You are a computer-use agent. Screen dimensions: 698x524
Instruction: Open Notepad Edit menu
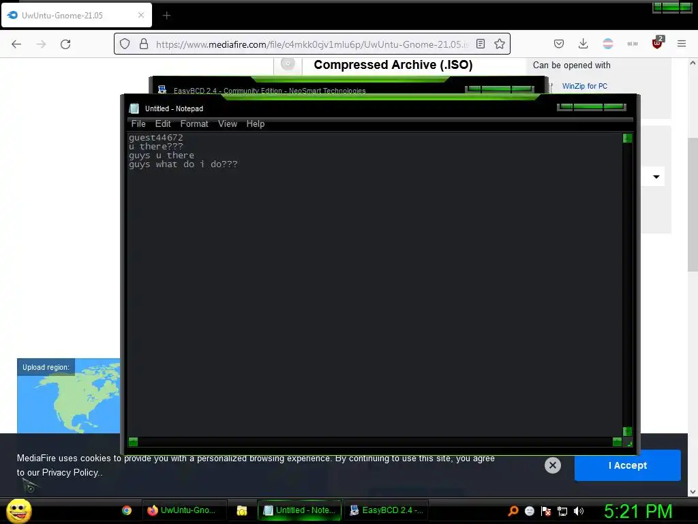click(x=163, y=124)
